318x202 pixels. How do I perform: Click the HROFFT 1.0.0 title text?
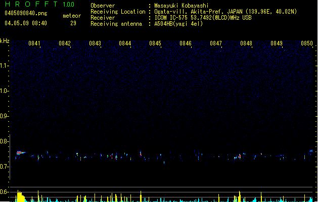39,4
